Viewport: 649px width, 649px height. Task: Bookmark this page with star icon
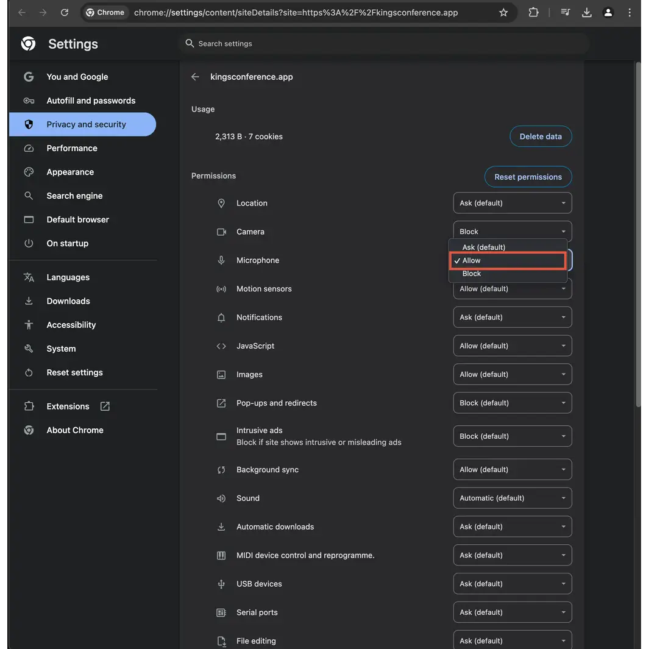tap(503, 12)
